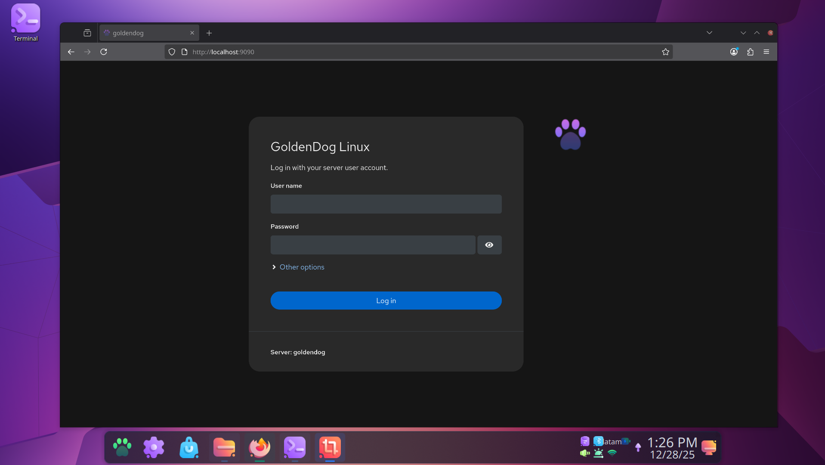Open Firefox from the taskbar
Viewport: 825px width, 465px height.
point(260,448)
